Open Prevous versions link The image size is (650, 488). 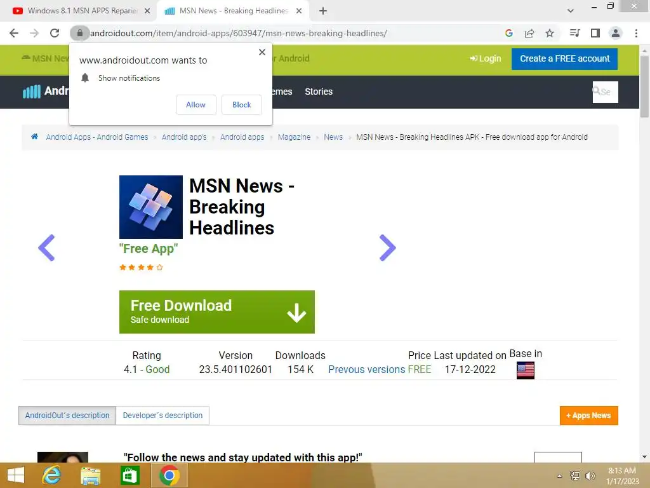pyautogui.click(x=366, y=369)
